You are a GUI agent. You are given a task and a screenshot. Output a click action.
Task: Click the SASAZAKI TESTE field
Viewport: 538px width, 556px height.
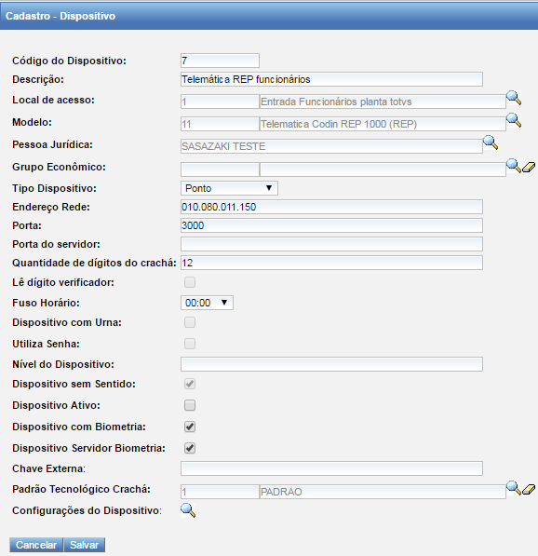331,146
